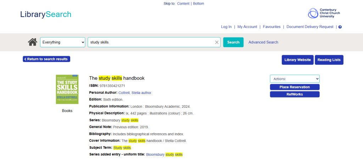This screenshot has height=165, width=363.
Task: Select the ISBN 9781350421271
Action: point(112,86)
